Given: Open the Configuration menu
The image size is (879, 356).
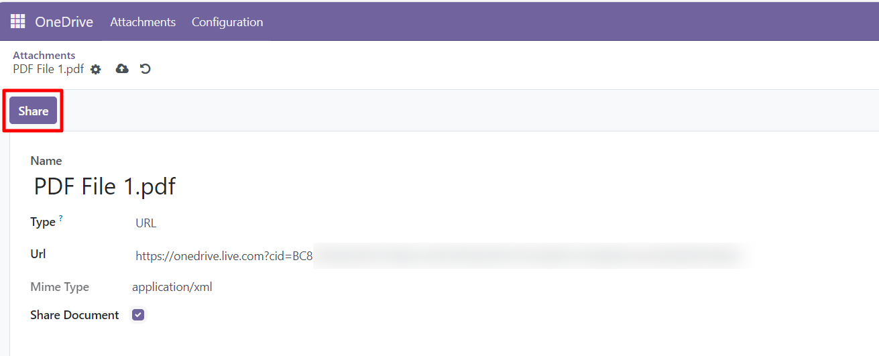Looking at the screenshot, I should (227, 22).
